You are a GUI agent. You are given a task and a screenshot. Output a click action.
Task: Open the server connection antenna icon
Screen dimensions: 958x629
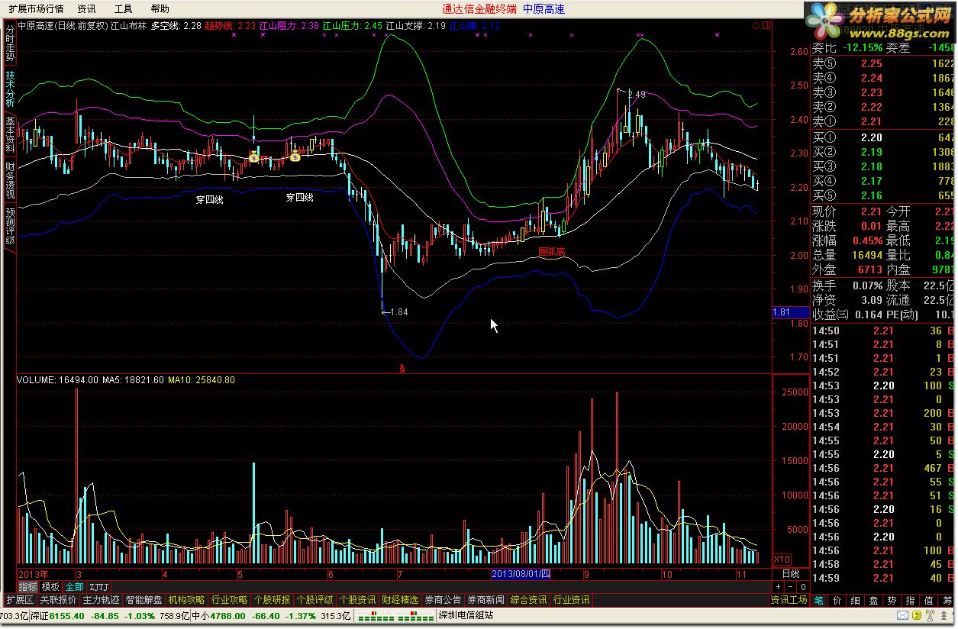pyautogui.click(x=931, y=615)
